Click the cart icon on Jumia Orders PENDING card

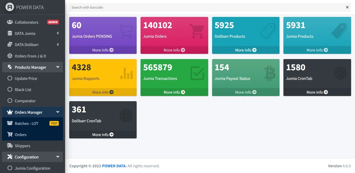click(126, 31)
